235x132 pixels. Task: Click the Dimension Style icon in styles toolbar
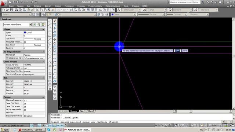click(x=144, y=10)
